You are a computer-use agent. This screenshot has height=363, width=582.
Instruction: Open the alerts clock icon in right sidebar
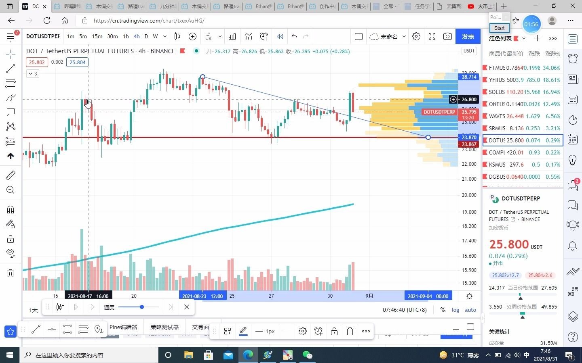573,58
